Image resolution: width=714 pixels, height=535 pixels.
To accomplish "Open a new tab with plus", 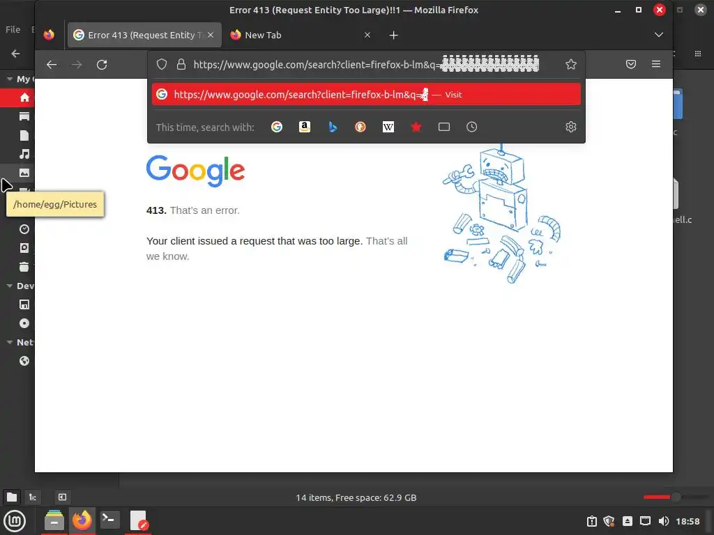I will pos(394,35).
